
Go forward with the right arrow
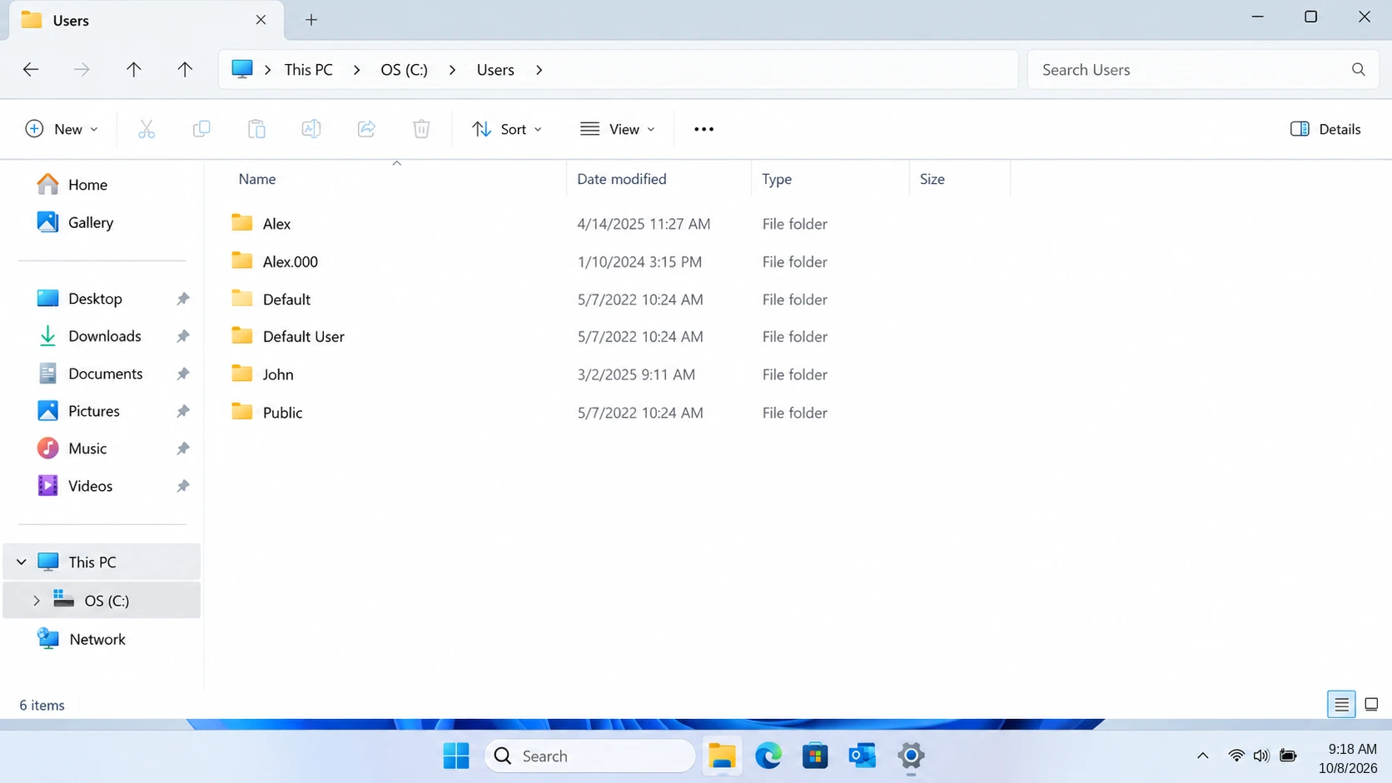(x=82, y=70)
